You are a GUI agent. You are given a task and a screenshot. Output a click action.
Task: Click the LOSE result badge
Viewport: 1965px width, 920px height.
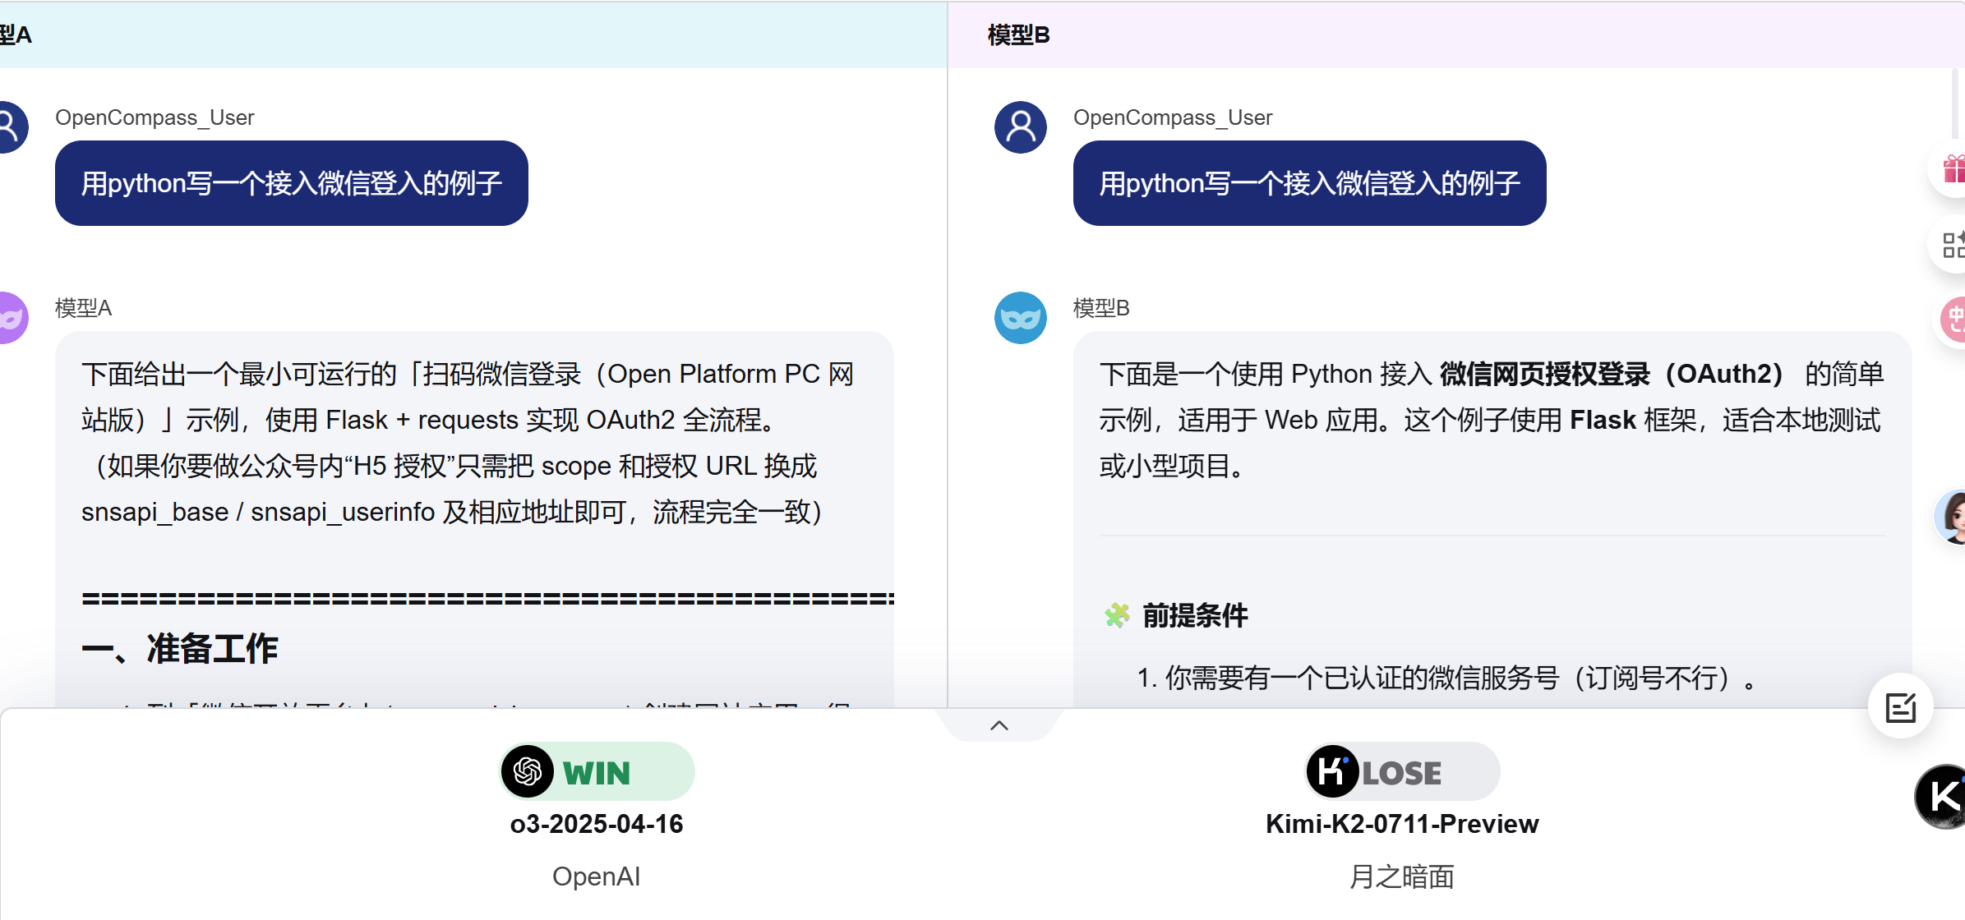[x=1402, y=771]
